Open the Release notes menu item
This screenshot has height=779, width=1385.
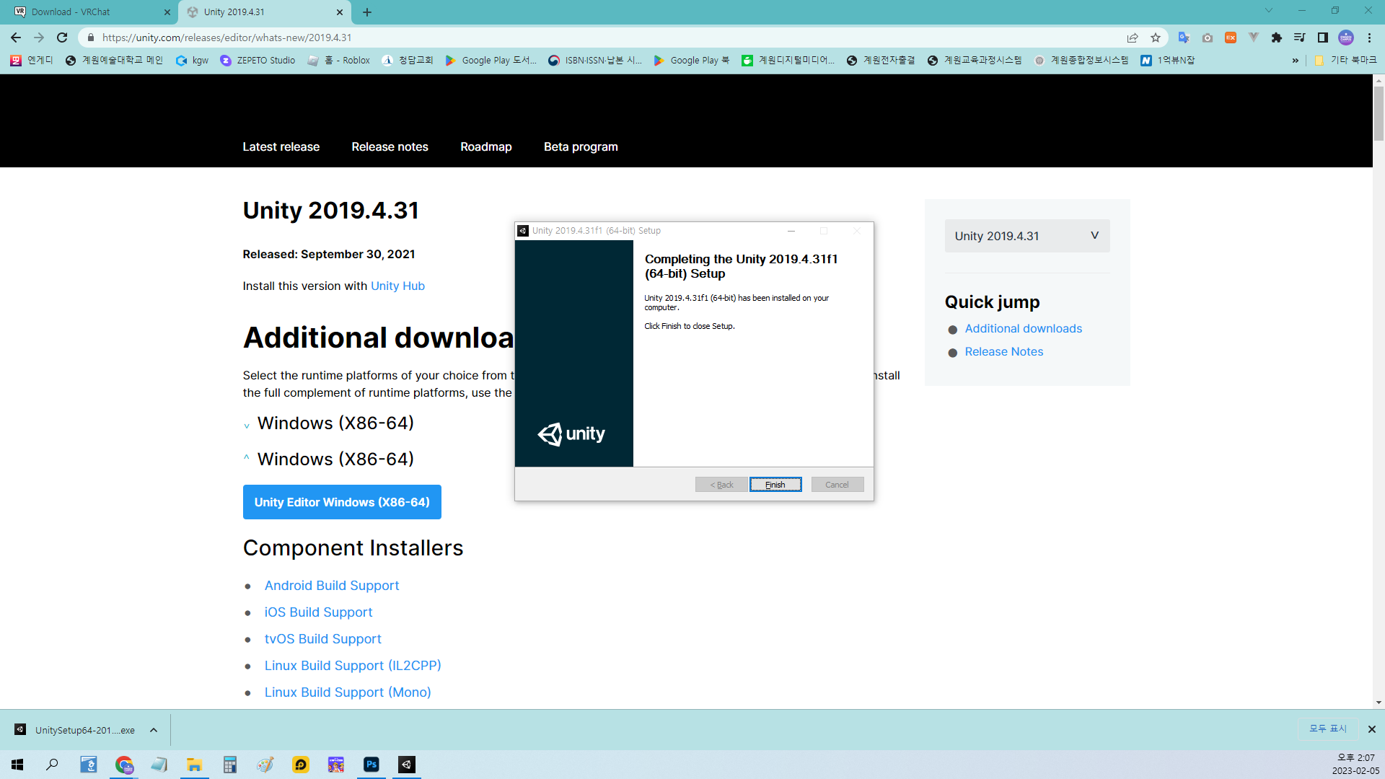tap(390, 146)
